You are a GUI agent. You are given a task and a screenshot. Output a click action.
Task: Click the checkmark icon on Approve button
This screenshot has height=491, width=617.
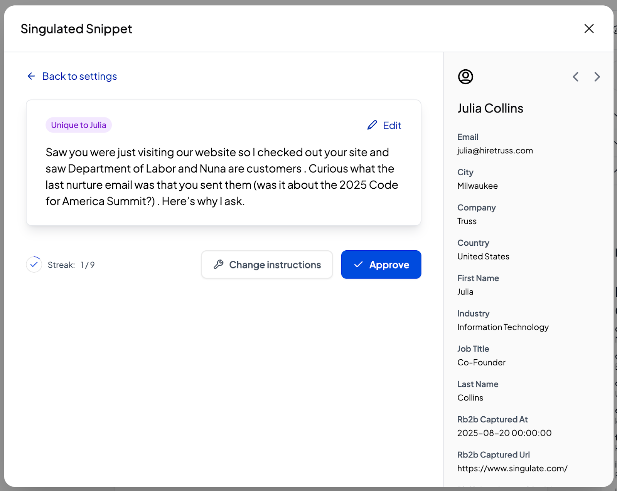(359, 265)
